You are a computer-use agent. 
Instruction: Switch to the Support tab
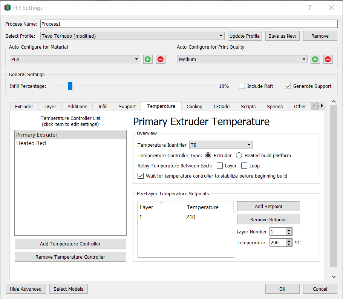click(x=127, y=107)
